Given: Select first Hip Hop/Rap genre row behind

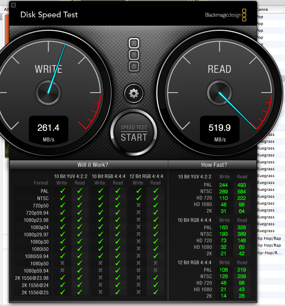Looking at the screenshot, I should (269, 238).
